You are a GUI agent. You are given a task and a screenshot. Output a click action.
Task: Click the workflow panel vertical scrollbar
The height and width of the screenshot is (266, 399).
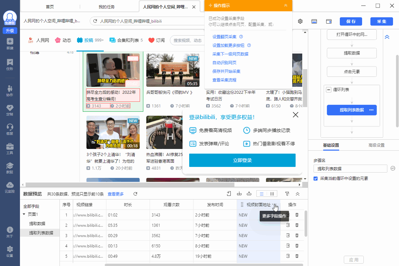click(x=397, y=90)
